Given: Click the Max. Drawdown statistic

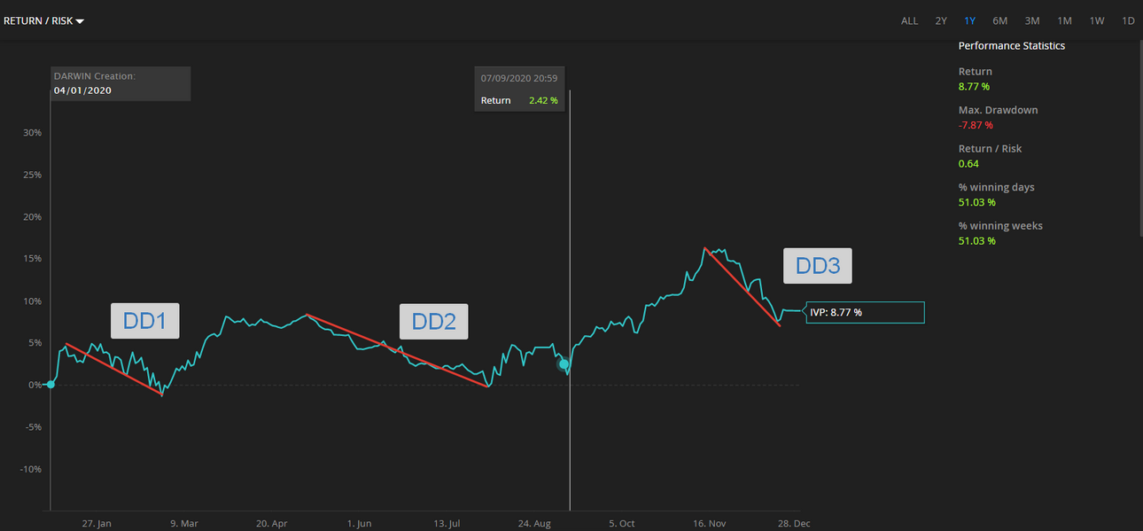Looking at the screenshot, I should click(x=998, y=117).
